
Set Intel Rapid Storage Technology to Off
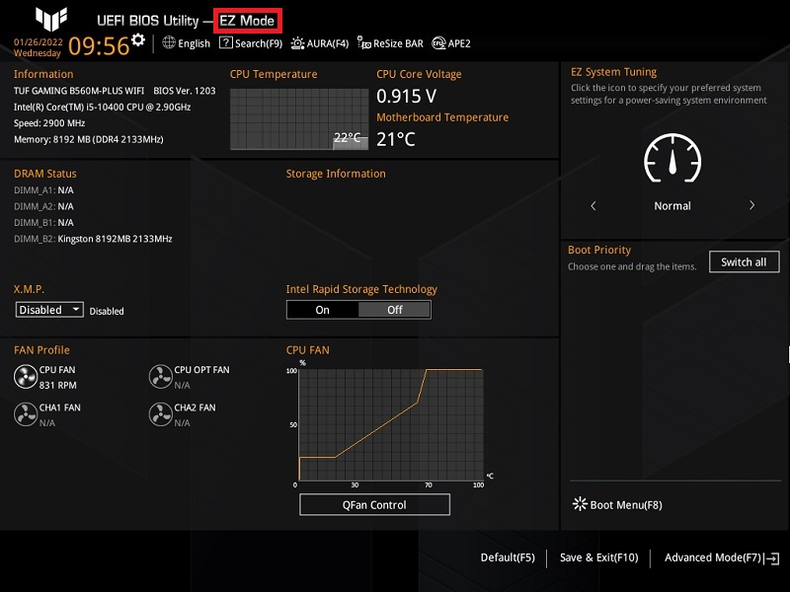coord(394,310)
